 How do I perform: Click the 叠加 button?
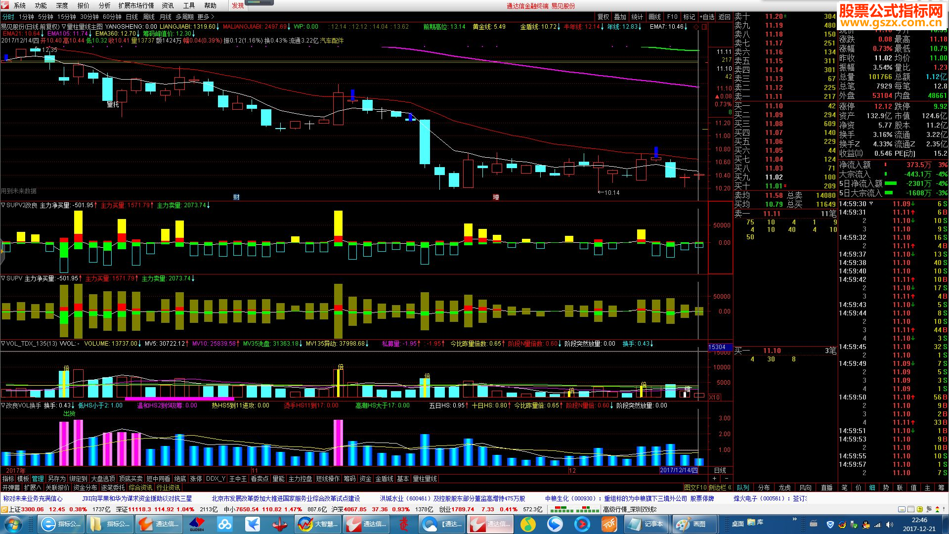(620, 17)
